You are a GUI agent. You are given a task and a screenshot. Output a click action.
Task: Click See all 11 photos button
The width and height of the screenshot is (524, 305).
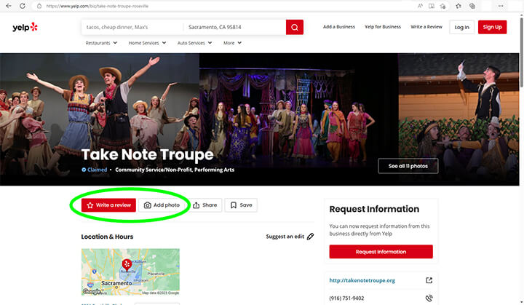(408, 166)
